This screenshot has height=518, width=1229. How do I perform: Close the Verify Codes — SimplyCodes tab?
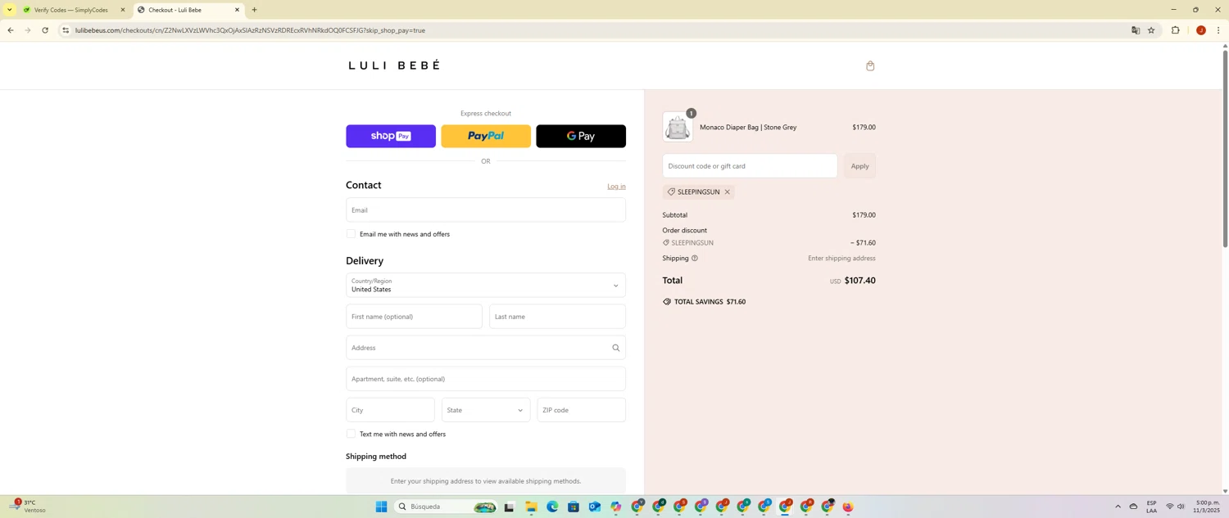click(x=123, y=10)
